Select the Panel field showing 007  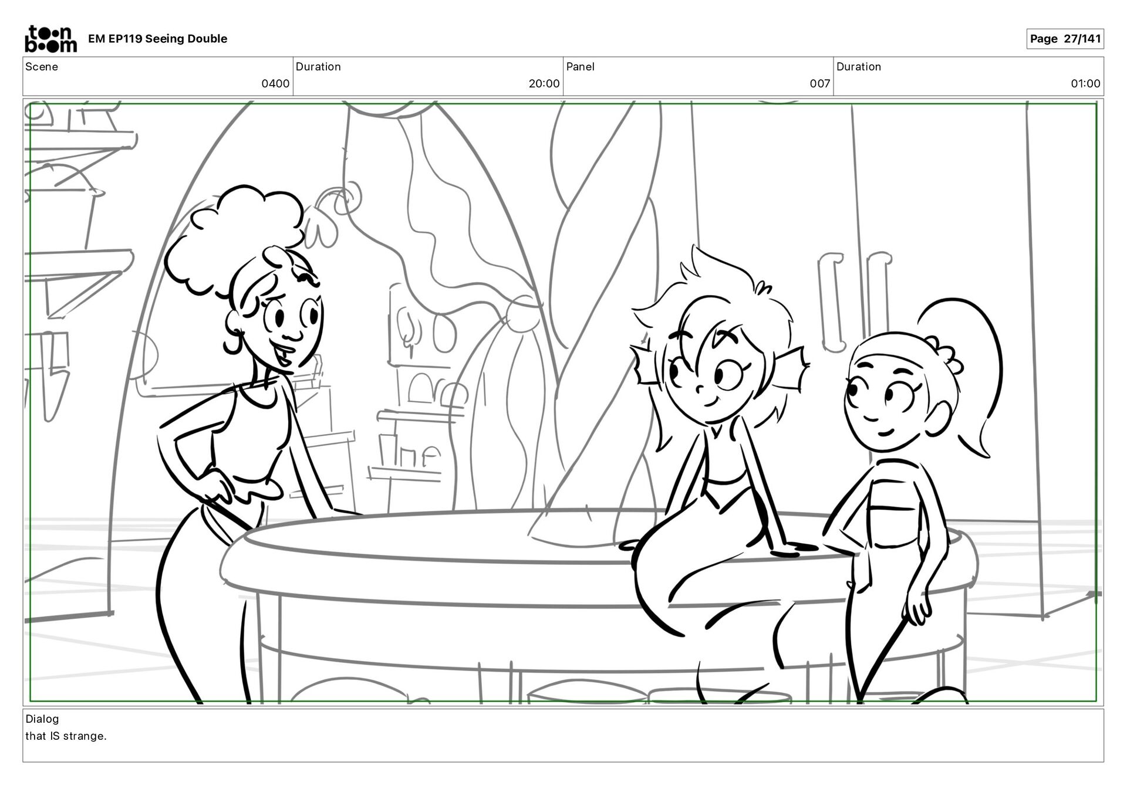819,83
